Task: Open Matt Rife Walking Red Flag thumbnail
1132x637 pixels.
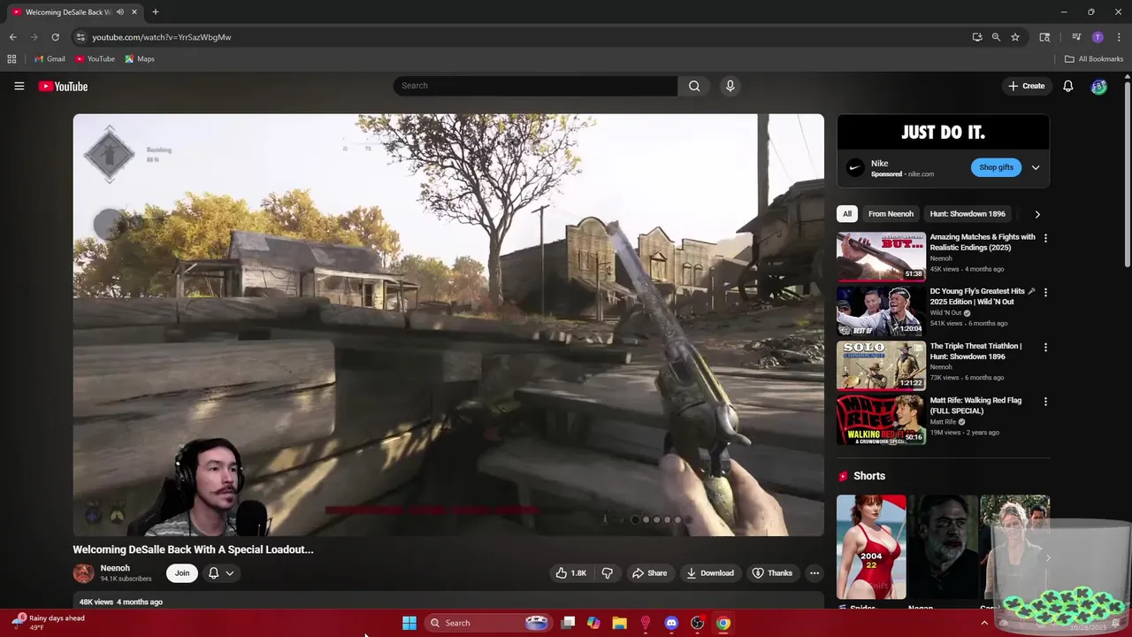Action: (x=881, y=419)
